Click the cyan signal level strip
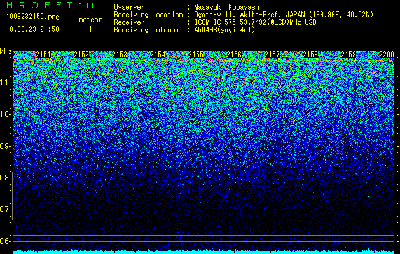The height and width of the screenshot is (254, 400). 203,252
